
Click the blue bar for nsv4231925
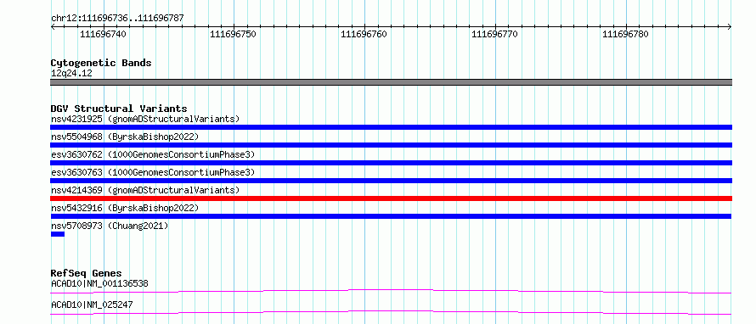(x=391, y=127)
